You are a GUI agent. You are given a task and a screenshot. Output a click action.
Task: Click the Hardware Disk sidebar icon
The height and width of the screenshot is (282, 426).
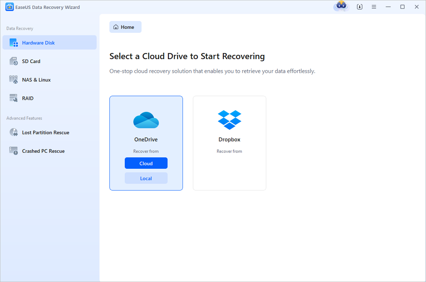tap(14, 43)
